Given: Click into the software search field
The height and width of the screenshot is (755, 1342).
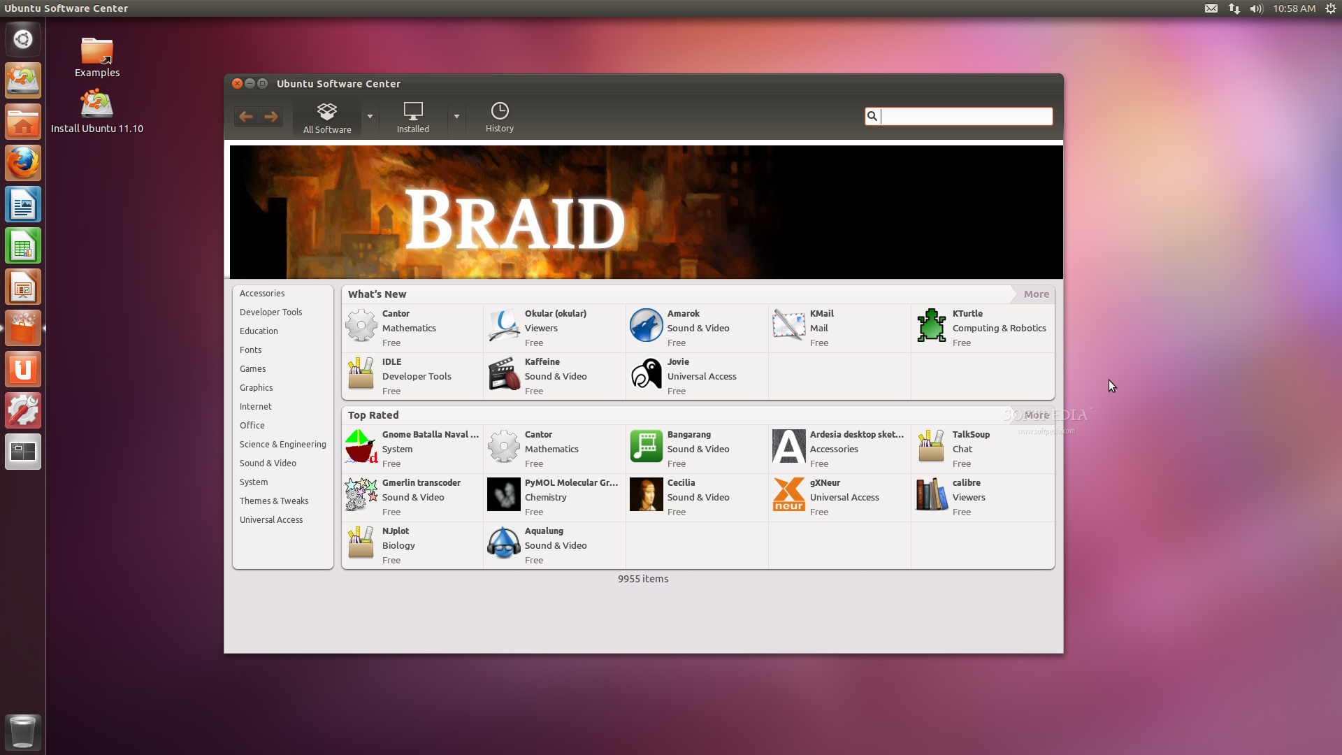Looking at the screenshot, I should tap(958, 116).
